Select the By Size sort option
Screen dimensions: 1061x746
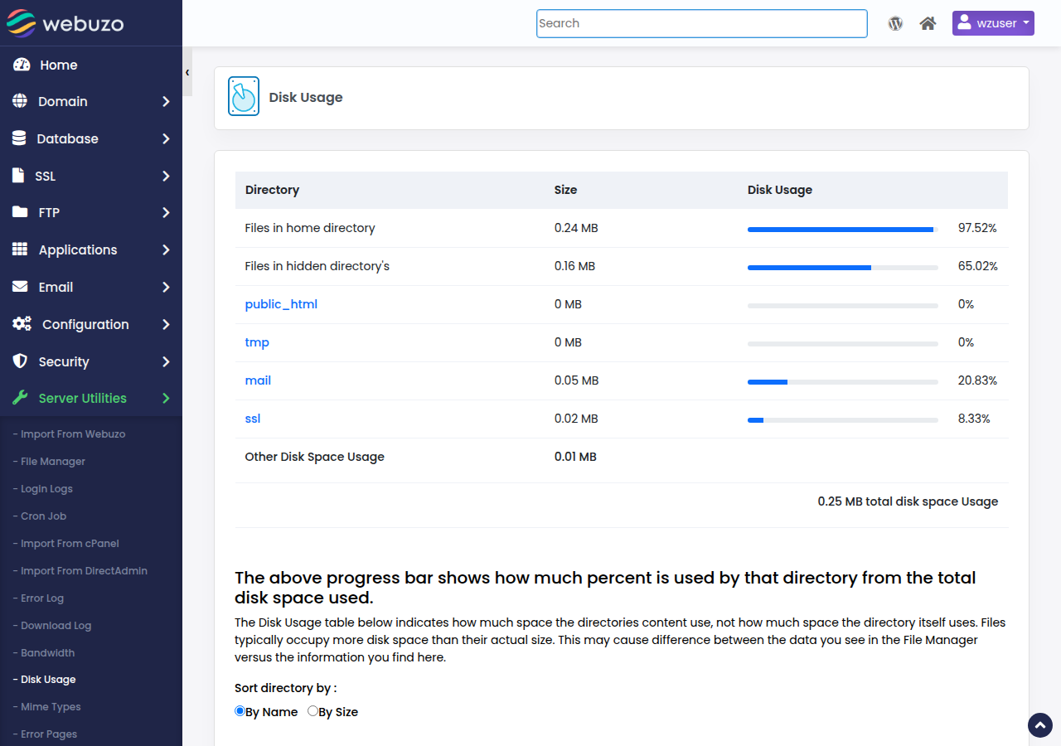tap(312, 711)
